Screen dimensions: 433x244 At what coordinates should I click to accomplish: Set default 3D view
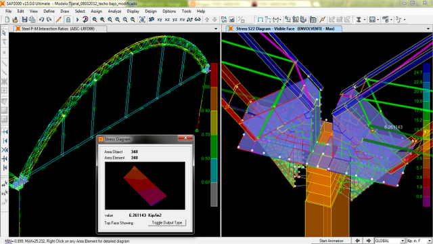(152, 20)
